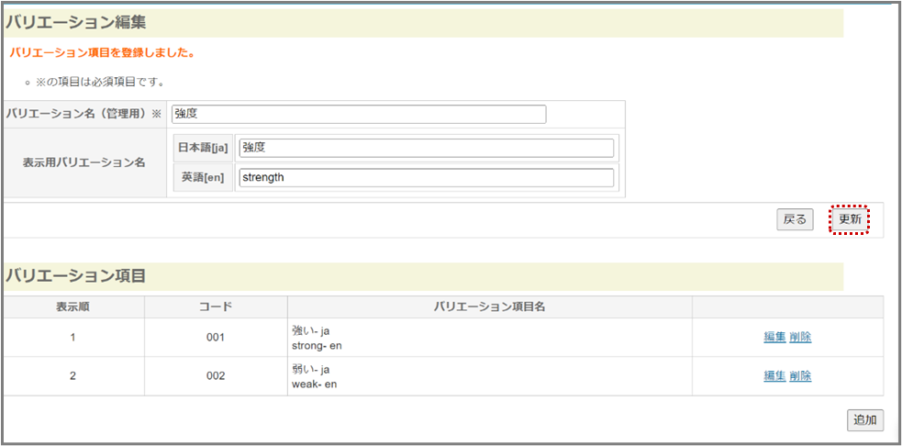This screenshot has height=446, width=902.
Task: Click the 表示順 column header
Action: (x=72, y=307)
